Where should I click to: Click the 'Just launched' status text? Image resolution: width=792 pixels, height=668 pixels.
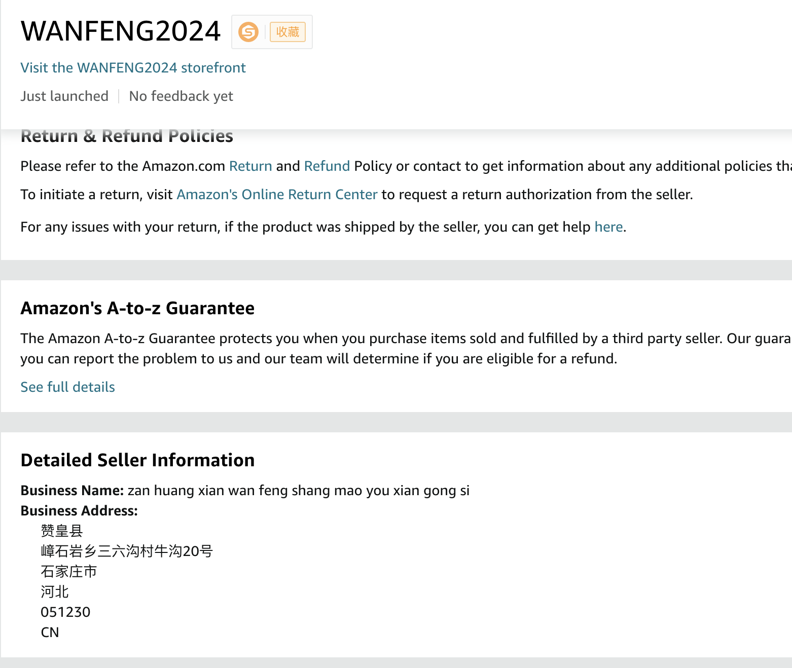(64, 96)
